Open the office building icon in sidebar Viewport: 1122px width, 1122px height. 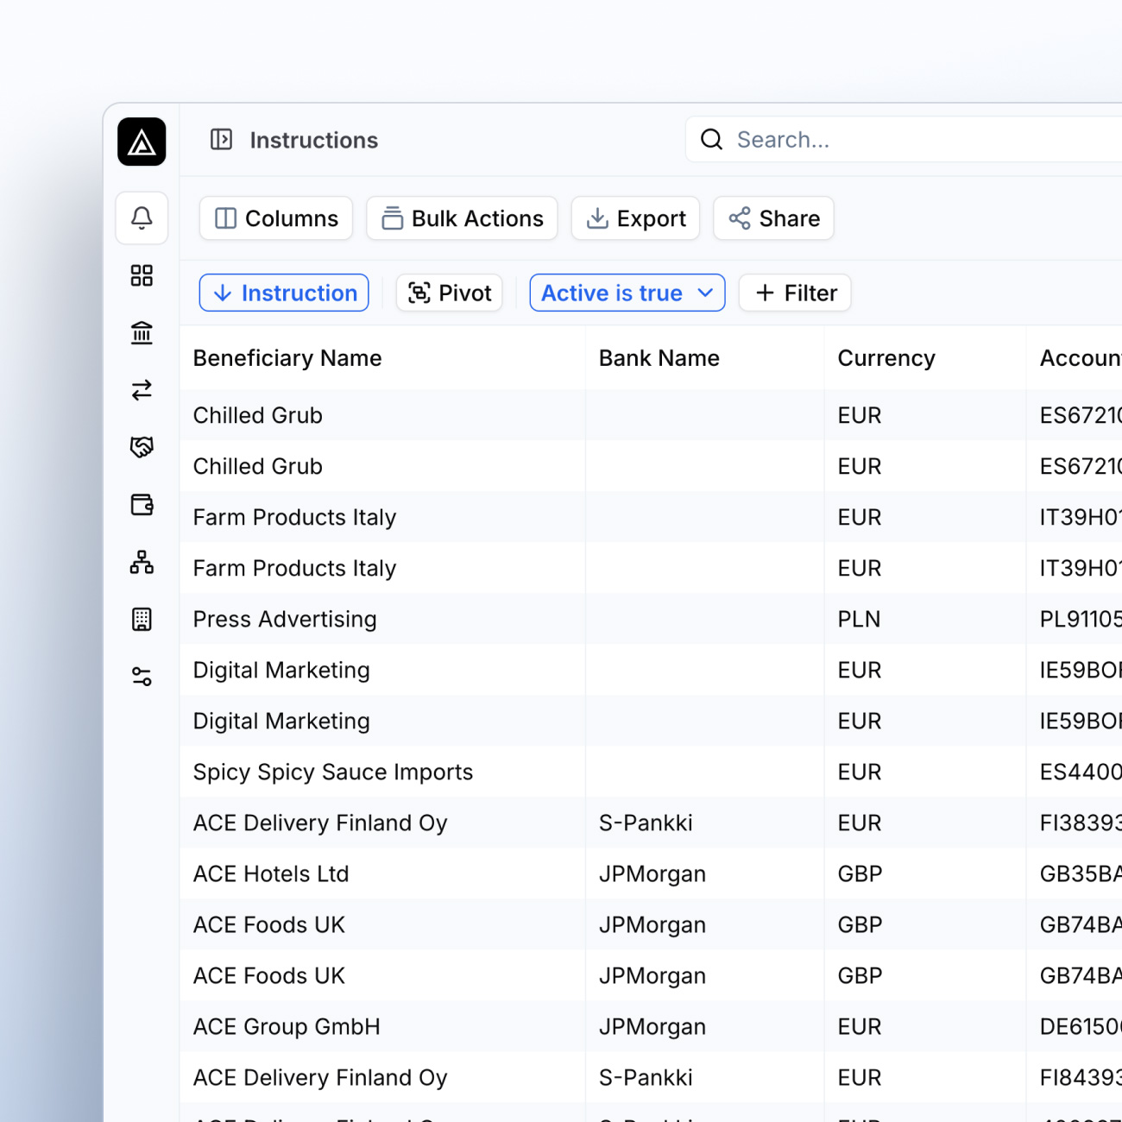[142, 619]
